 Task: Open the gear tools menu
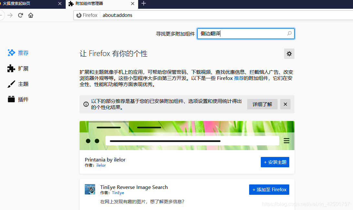coord(289,54)
